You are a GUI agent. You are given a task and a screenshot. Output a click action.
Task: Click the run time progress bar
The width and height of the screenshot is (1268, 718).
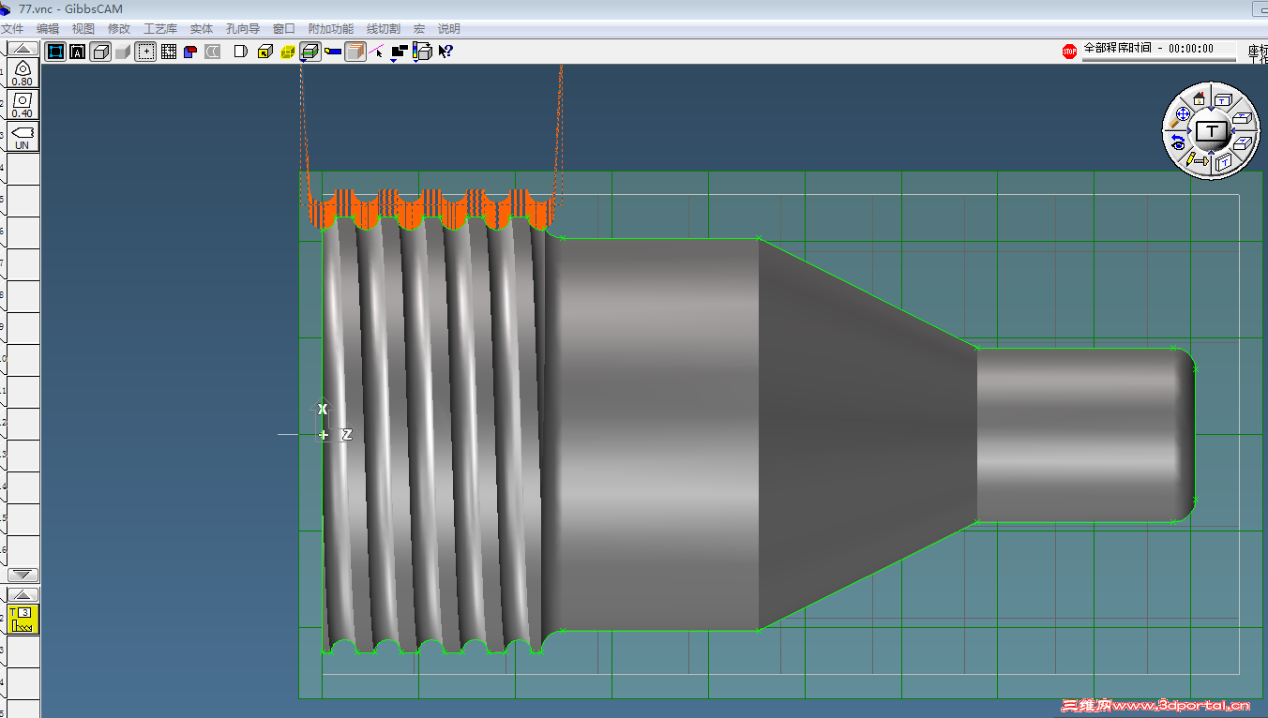1159,59
